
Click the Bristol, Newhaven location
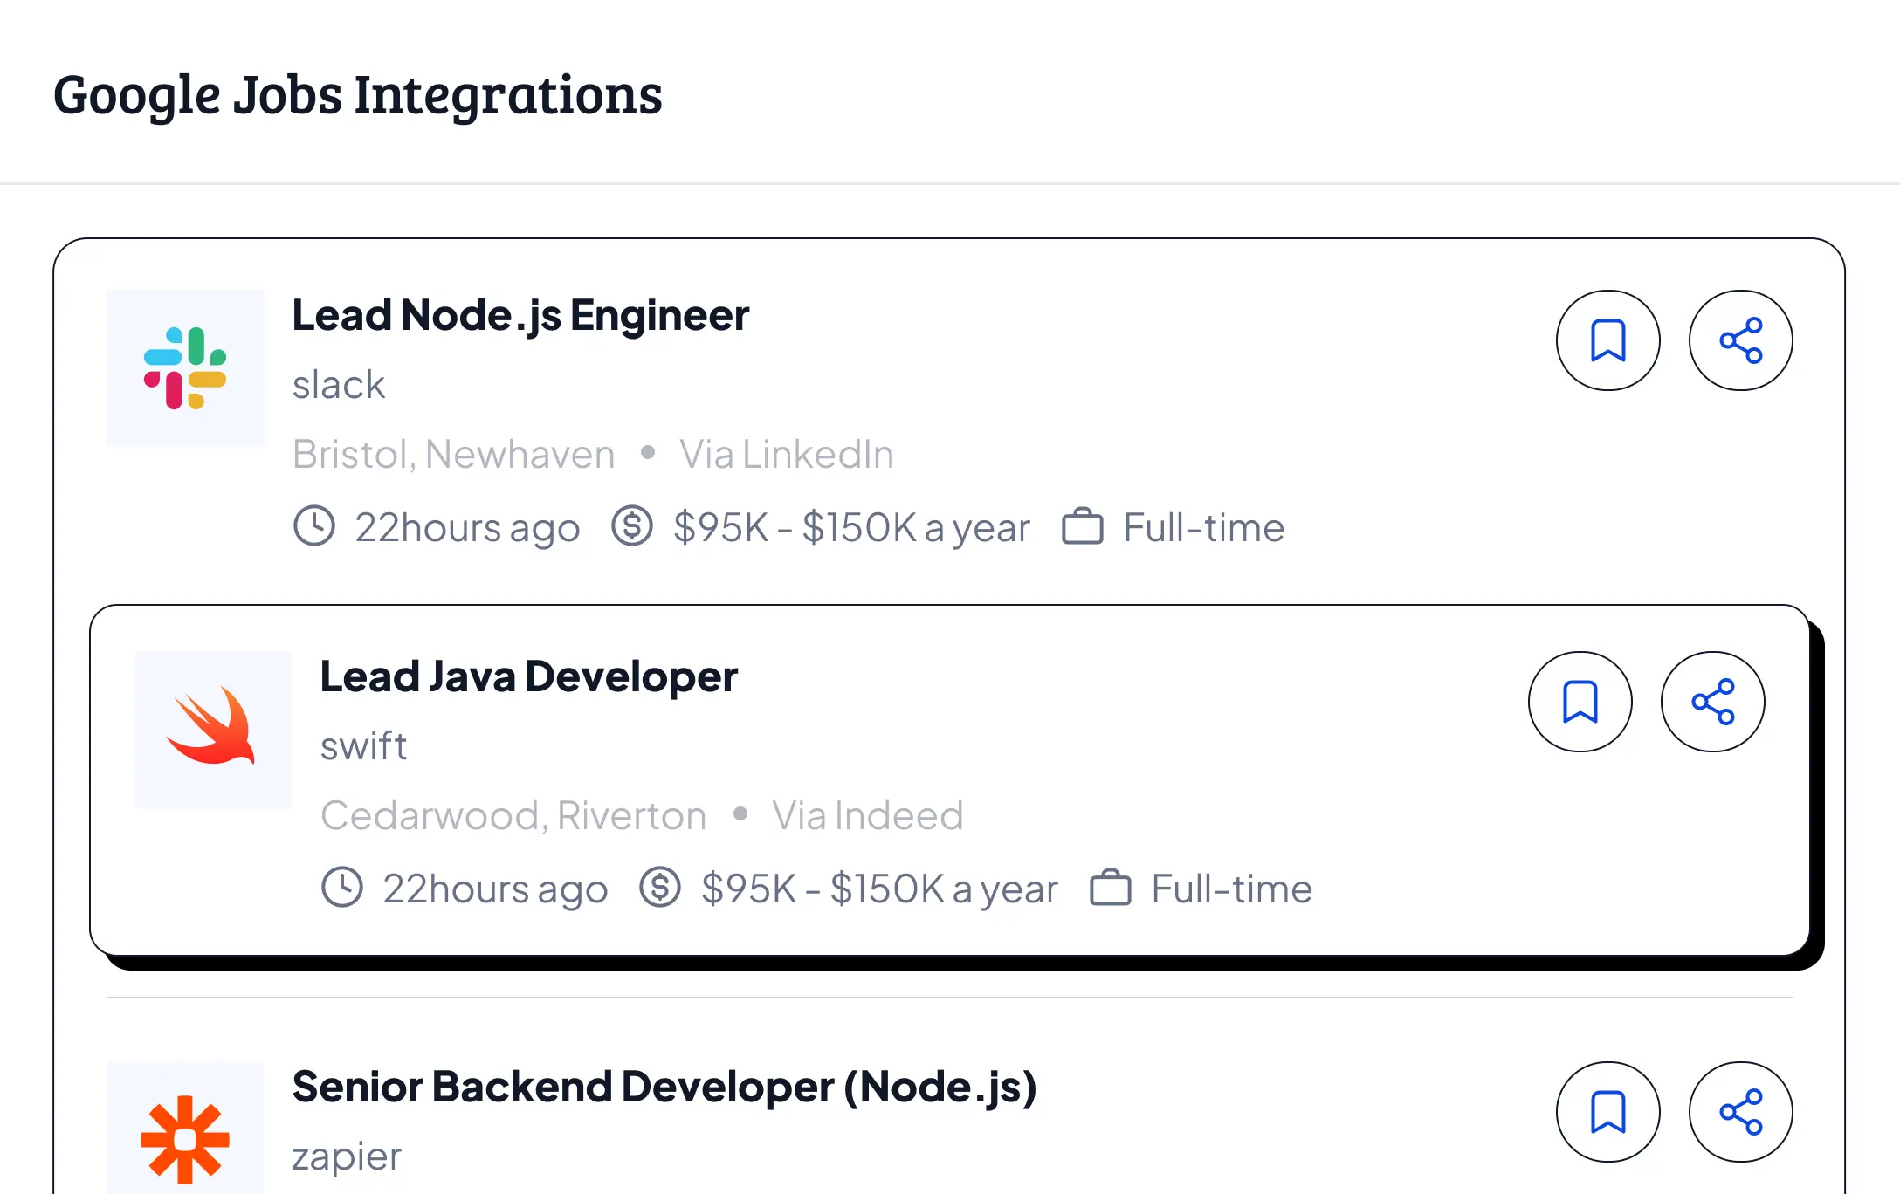click(x=453, y=455)
